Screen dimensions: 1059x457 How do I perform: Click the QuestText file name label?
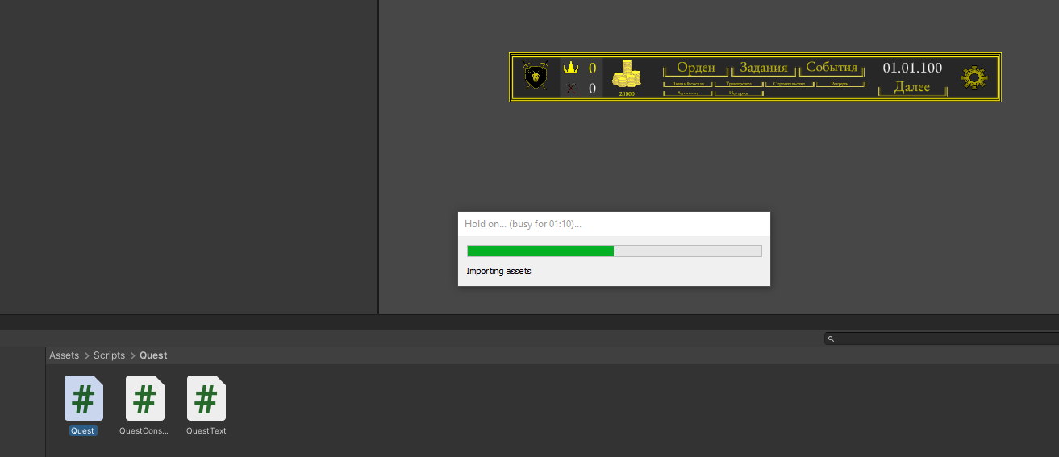coord(206,431)
